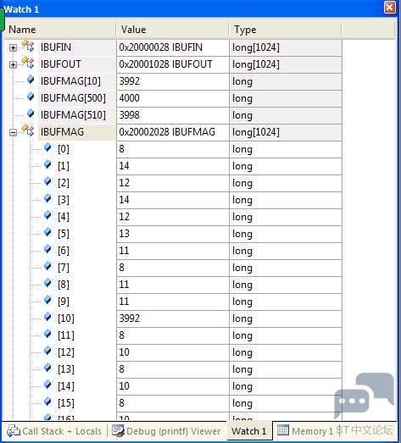Select the Watch 1 tab
This screenshot has height=443, width=401.
pos(249,431)
